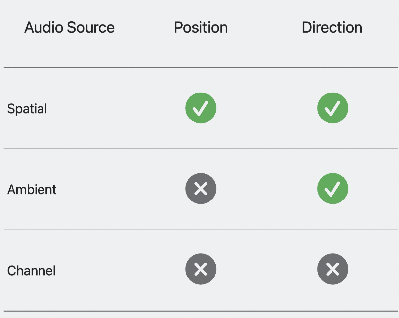Viewport: 399px width, 318px height.
Task: Click the capital letter C in Channel
Action: click(x=12, y=271)
